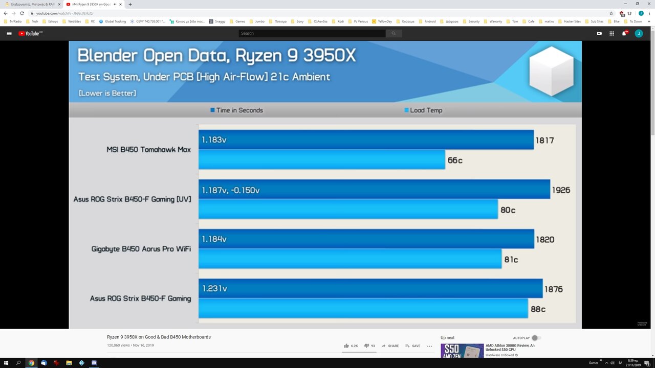Click the YouTube search magnifier button
This screenshot has width=655, height=368.
point(394,33)
